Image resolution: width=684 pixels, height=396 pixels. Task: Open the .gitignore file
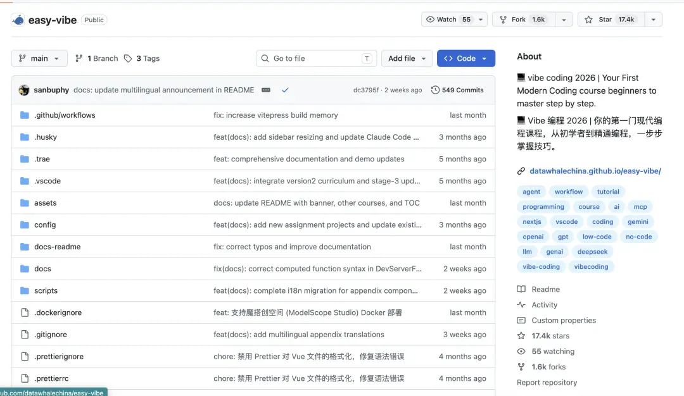[x=51, y=335]
